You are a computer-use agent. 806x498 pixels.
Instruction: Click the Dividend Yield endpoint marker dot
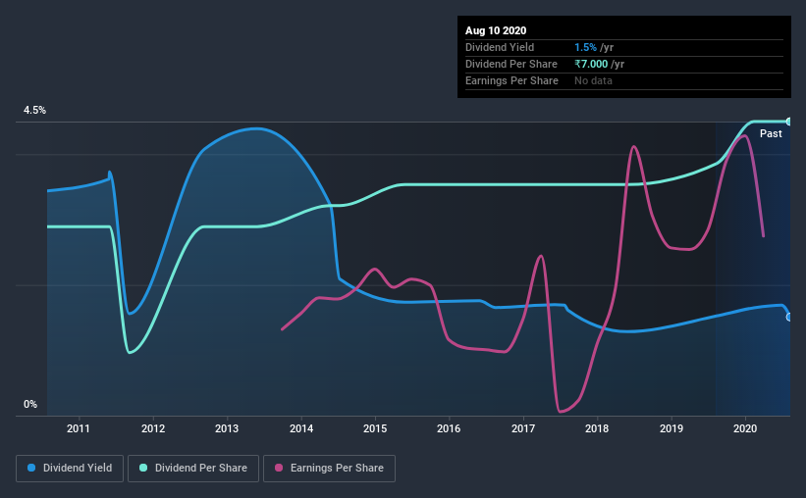click(789, 318)
